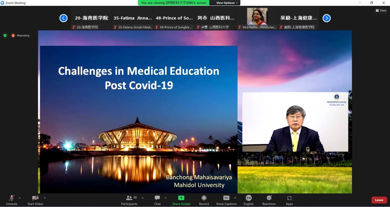Open the Reactions menu

coord(269,200)
